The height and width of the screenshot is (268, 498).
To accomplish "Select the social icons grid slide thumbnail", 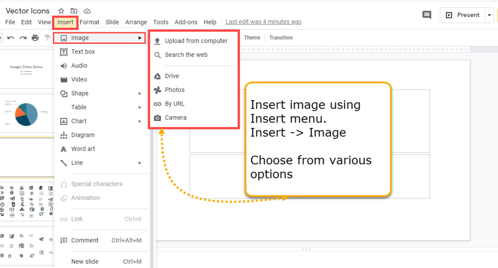I will click(x=27, y=202).
